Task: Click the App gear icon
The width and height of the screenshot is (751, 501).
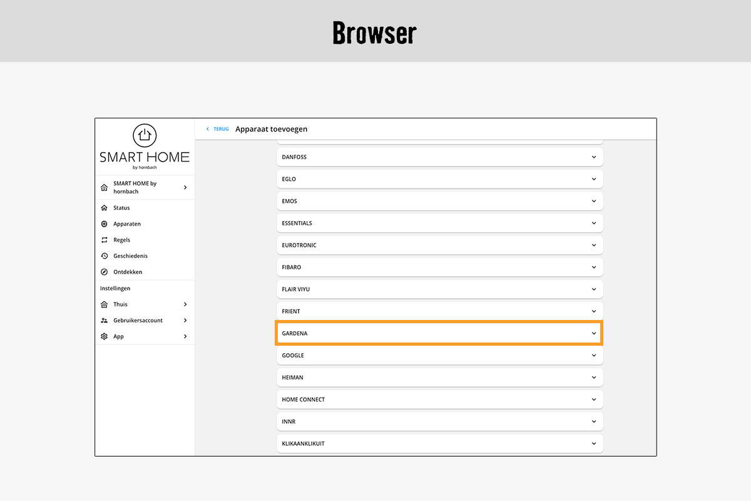Action: [105, 336]
